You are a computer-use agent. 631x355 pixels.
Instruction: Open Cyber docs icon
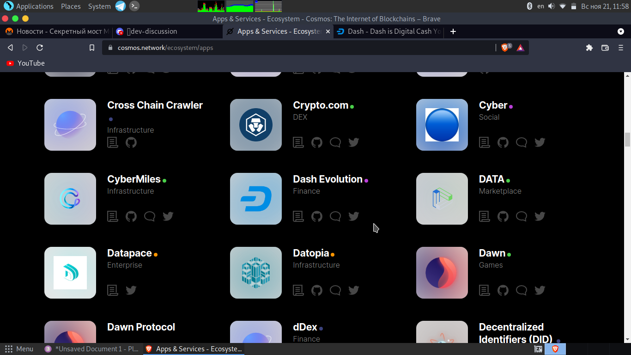click(x=485, y=142)
